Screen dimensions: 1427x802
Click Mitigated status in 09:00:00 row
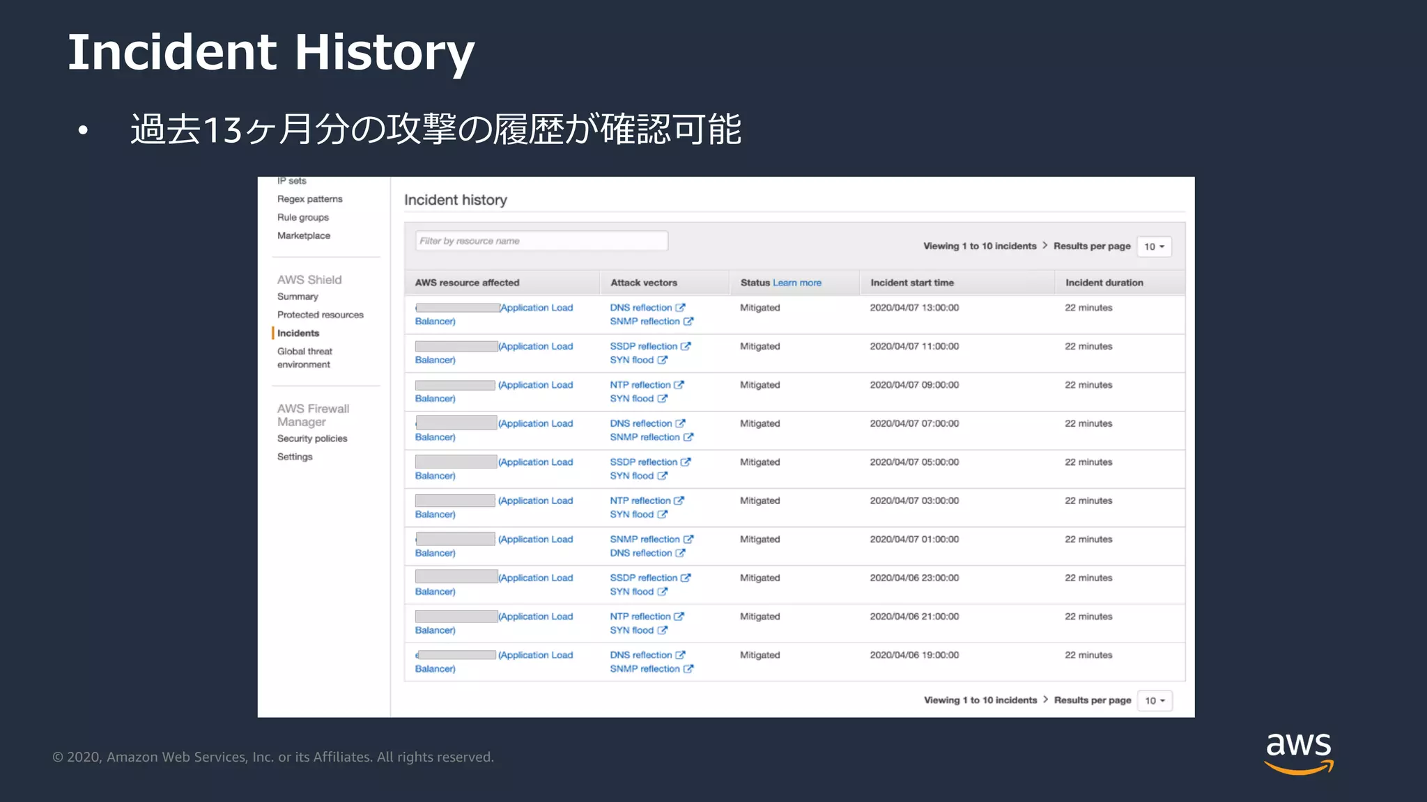click(760, 384)
